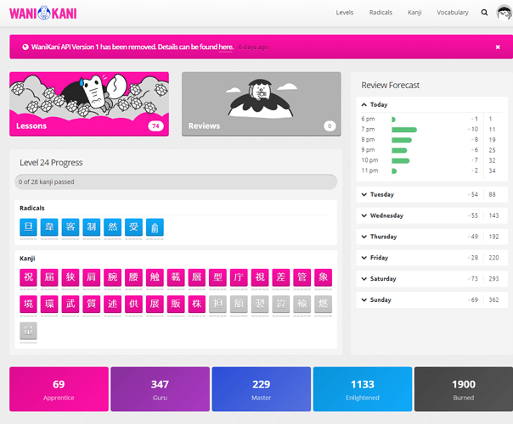
Task: Open the 管 kanji tile
Action: pyautogui.click(x=302, y=277)
